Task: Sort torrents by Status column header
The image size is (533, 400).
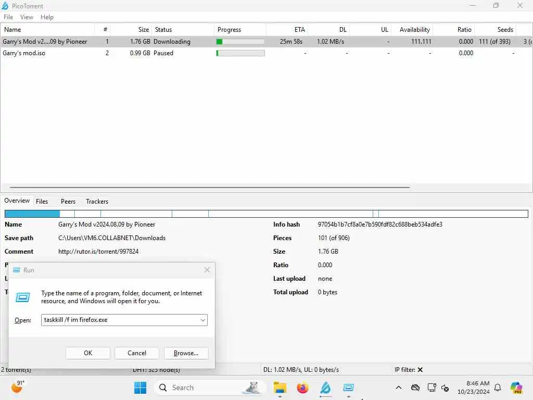Action: [x=183, y=30]
